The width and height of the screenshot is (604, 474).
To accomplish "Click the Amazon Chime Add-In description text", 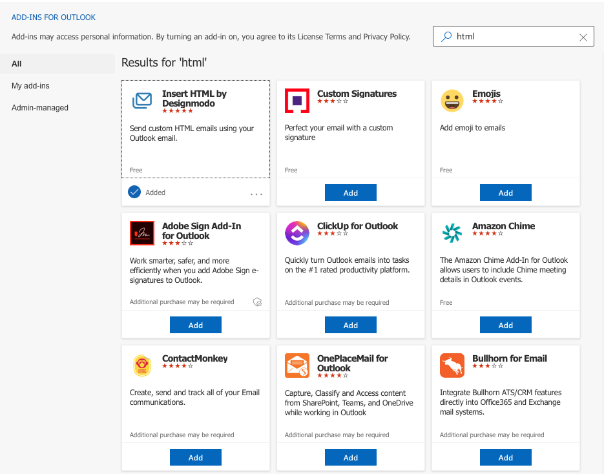I will (504, 270).
